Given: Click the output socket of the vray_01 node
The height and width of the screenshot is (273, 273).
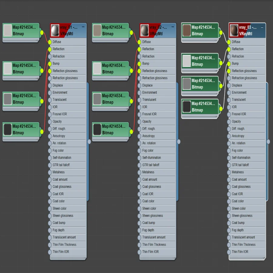Looking at the screenshot, I should coord(89,142).
